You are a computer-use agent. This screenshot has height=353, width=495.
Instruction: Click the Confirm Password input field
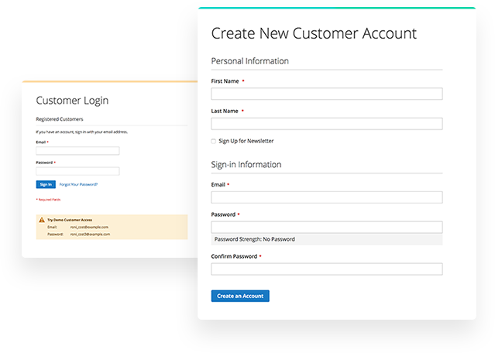[327, 269]
